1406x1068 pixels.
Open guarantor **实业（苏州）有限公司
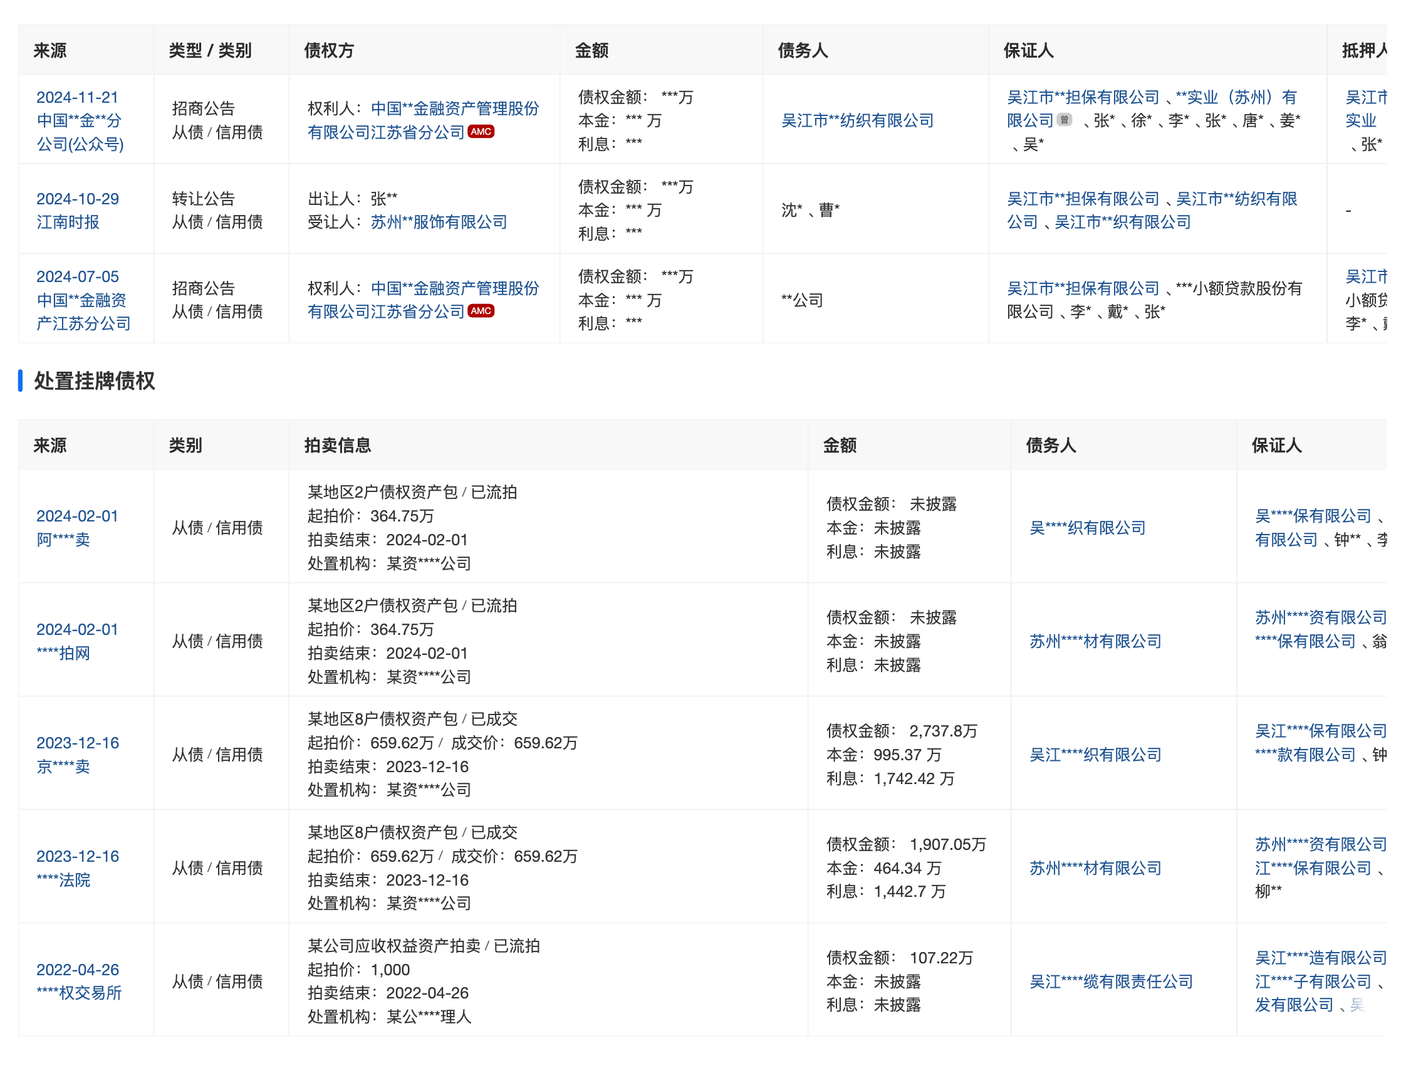point(1152,108)
